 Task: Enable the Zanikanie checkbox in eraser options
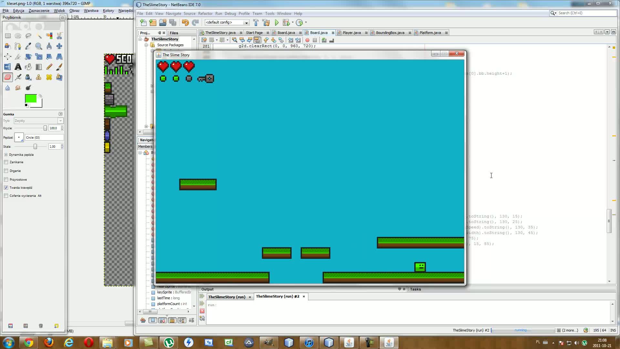(x=6, y=162)
